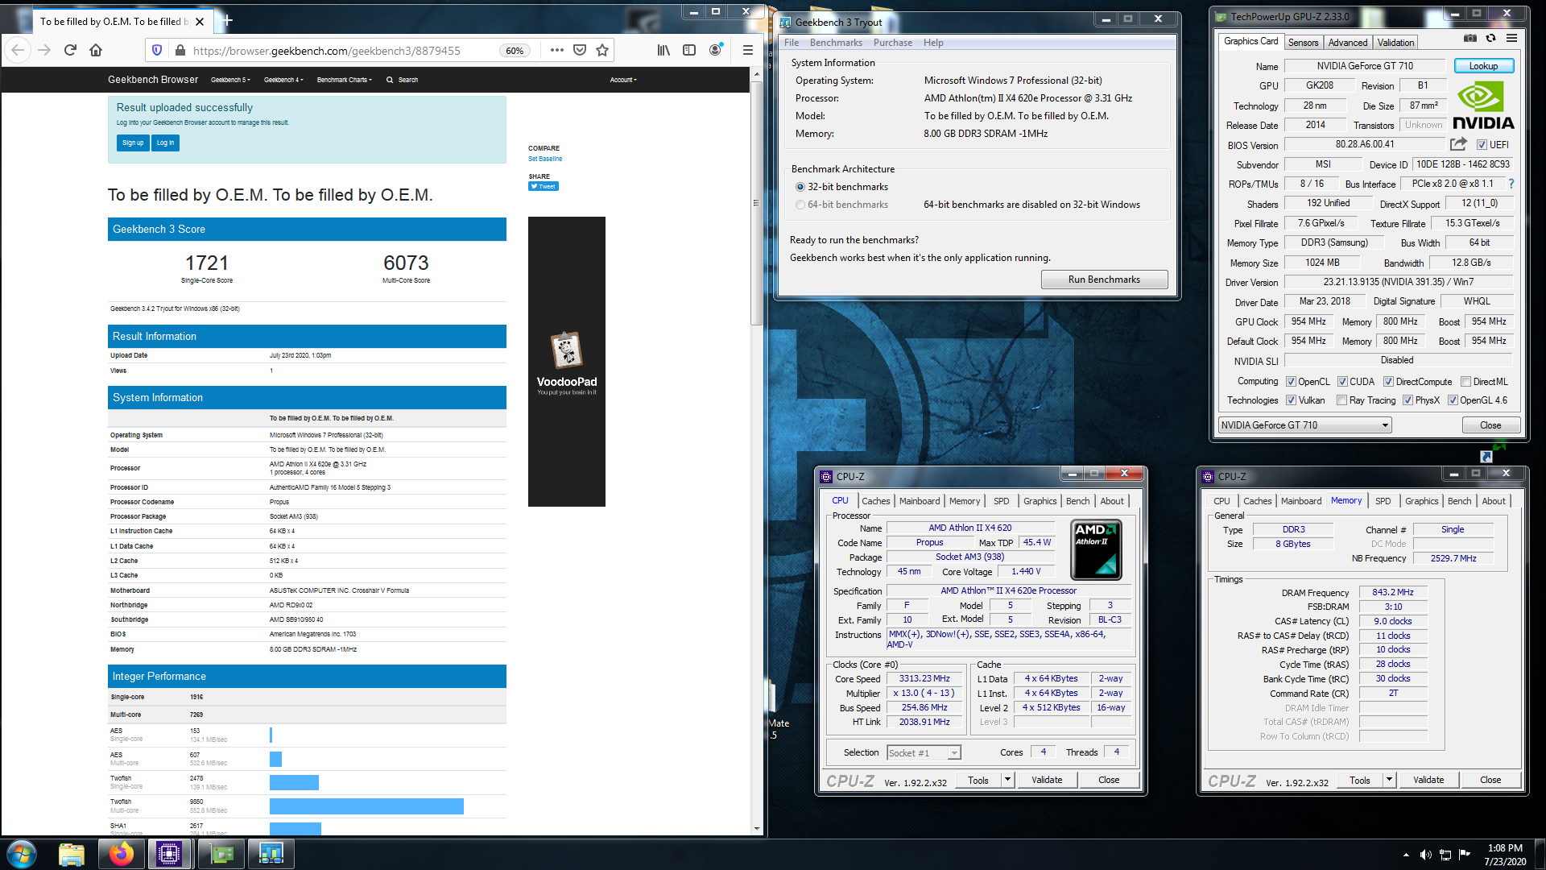
Task: Open the Firefox account icon
Action: [715, 50]
